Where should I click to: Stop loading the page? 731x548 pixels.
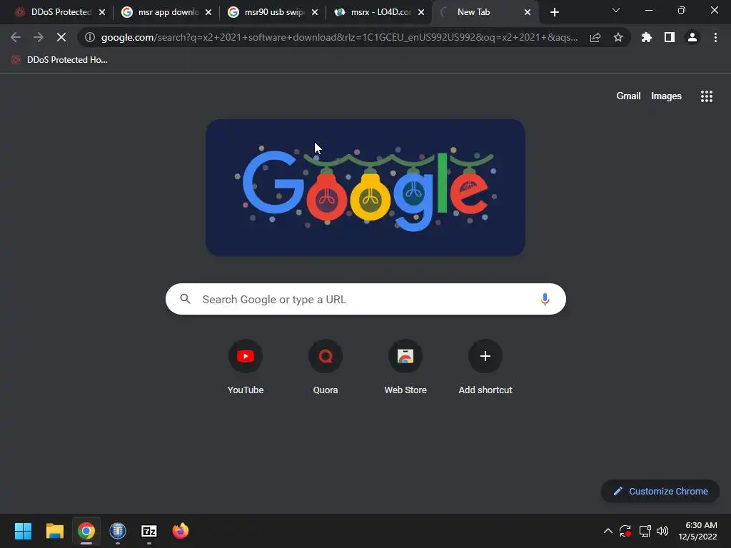[61, 37]
